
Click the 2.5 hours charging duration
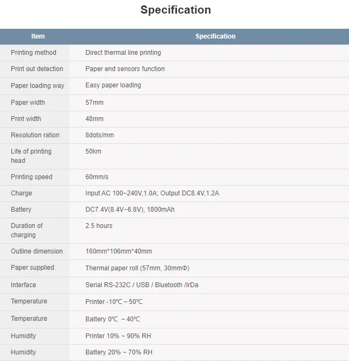point(99,226)
